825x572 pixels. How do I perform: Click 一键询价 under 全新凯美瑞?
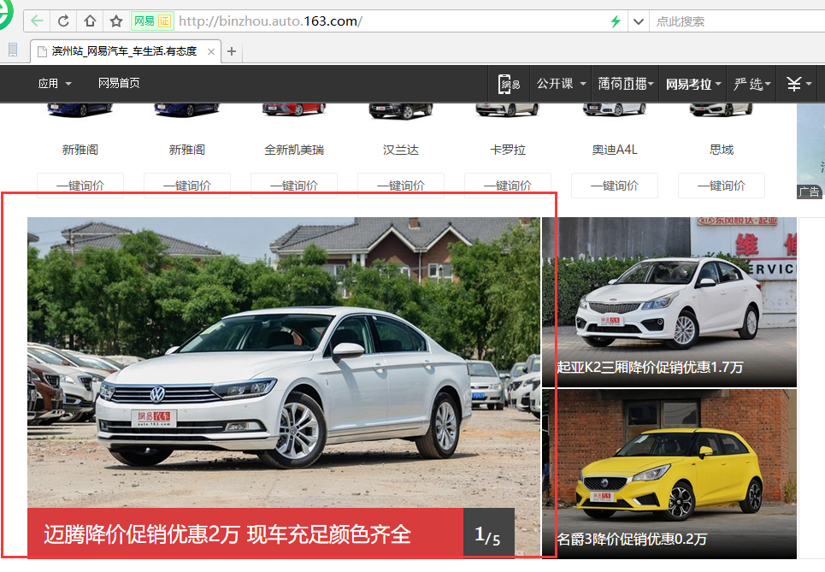coord(294,186)
